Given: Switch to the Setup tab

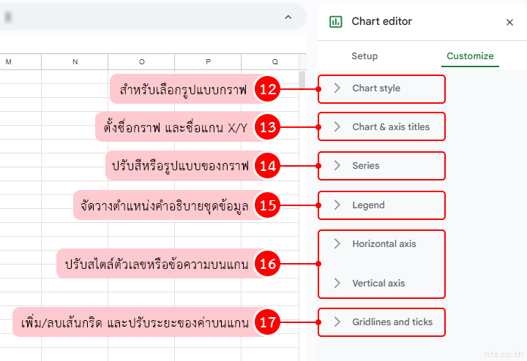Looking at the screenshot, I should click(365, 56).
